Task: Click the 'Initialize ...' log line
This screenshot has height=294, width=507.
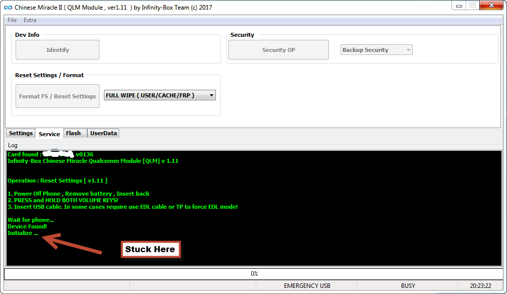Action: coord(23,233)
